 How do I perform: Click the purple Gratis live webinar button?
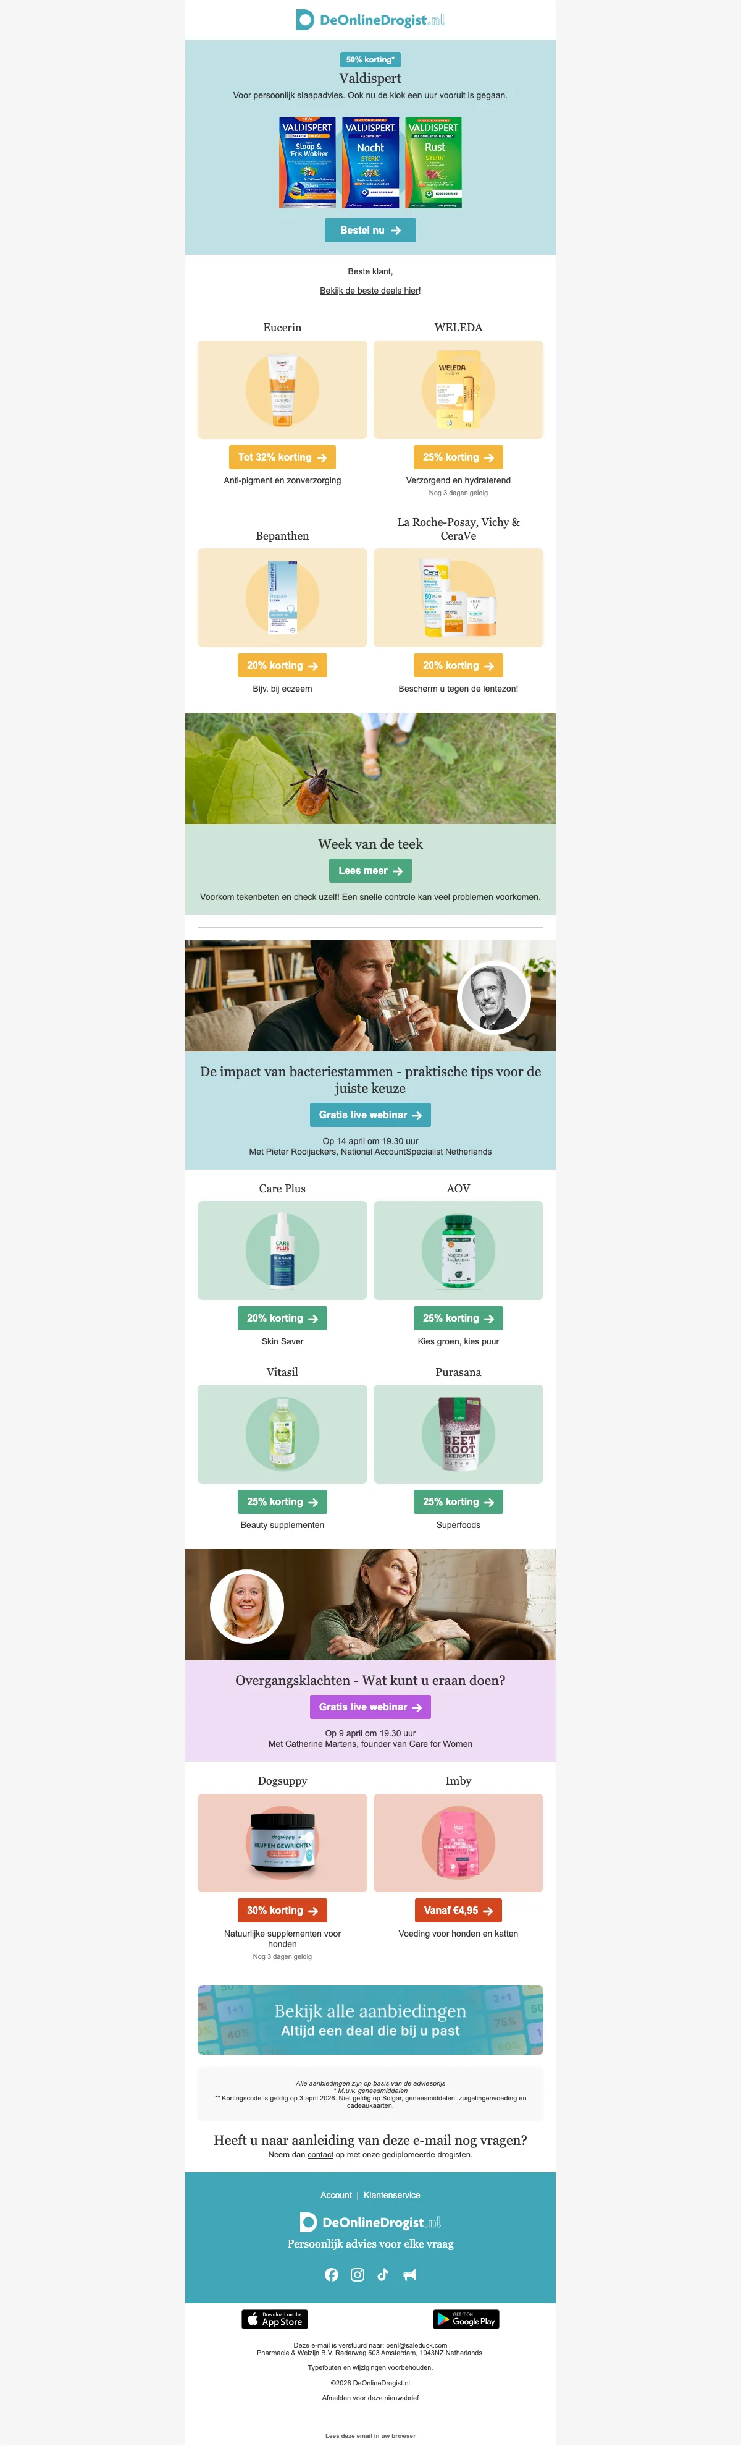(x=370, y=1706)
